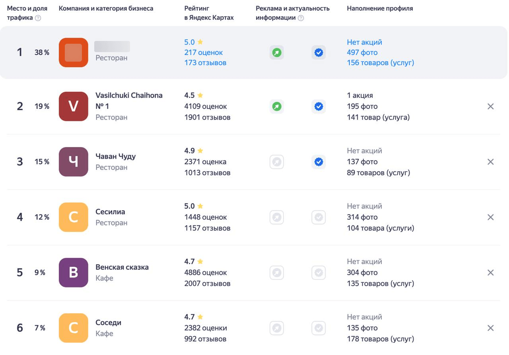
Task: Click help icon next to traffic share header
Action: point(38,18)
